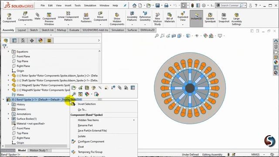The width and height of the screenshot is (279, 157).
Task: Click the Rebuild traffic light icon
Action: pos(192,6)
